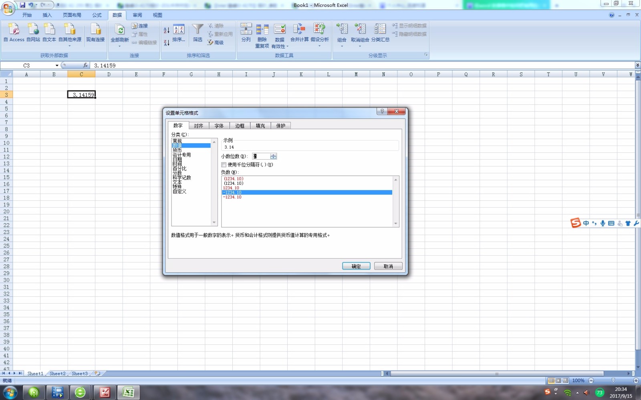Toggle normal view button in status bar
Viewport: 641px width, 400px height.
552,380
